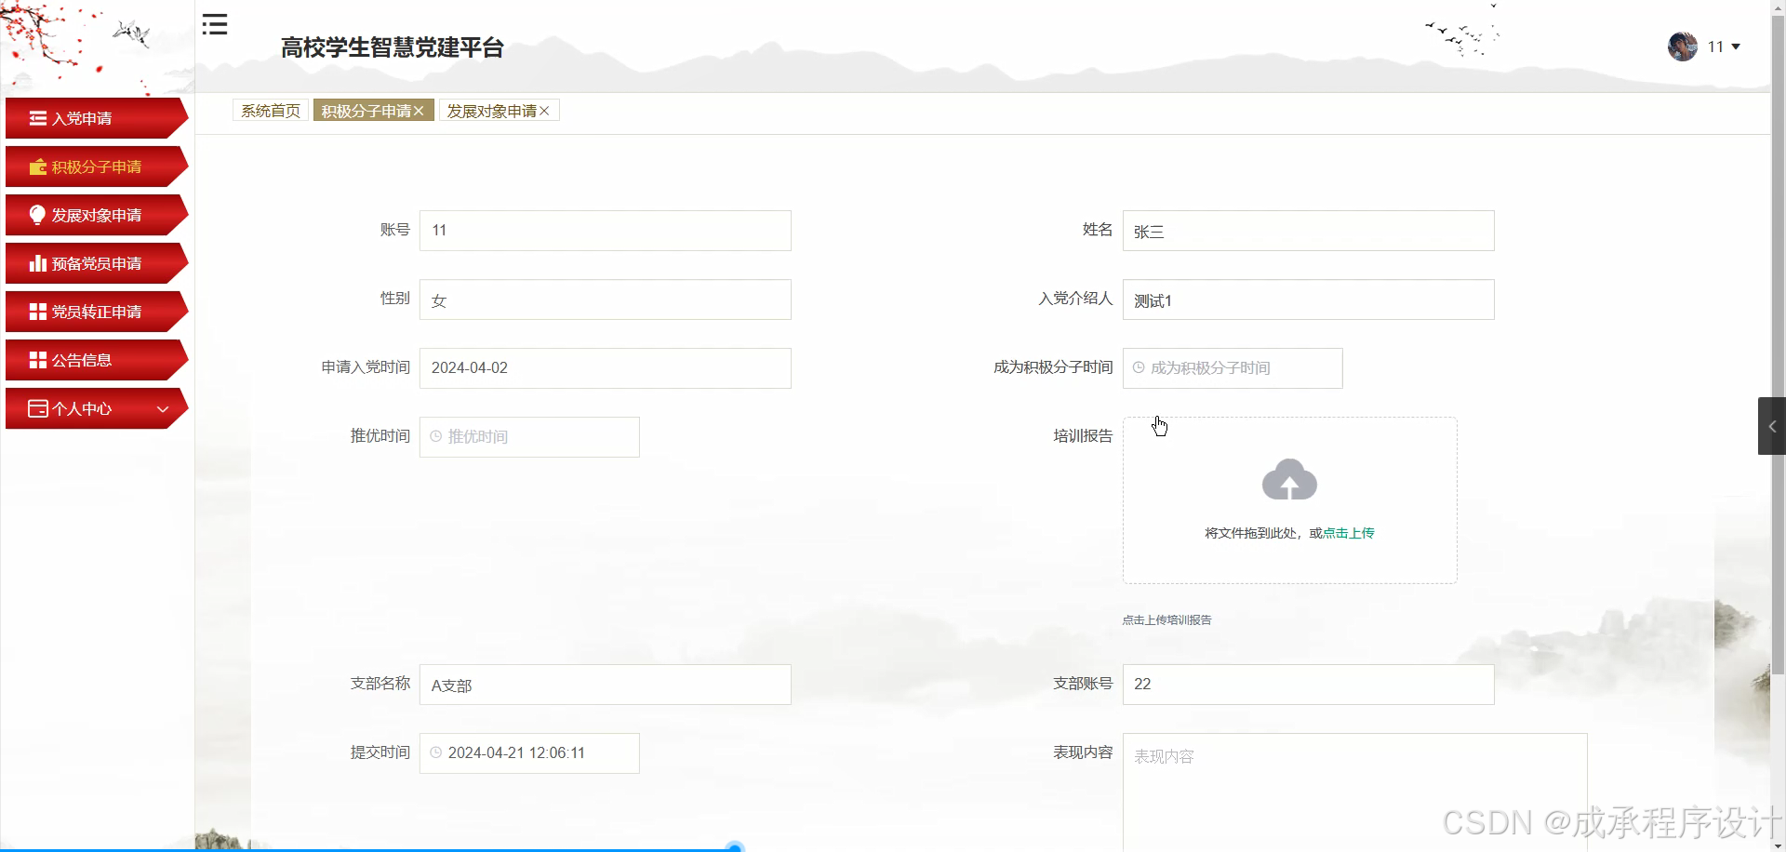Image resolution: width=1786 pixels, height=852 pixels.
Task: Toggle the hamburger menu icon
Action: [x=215, y=24]
